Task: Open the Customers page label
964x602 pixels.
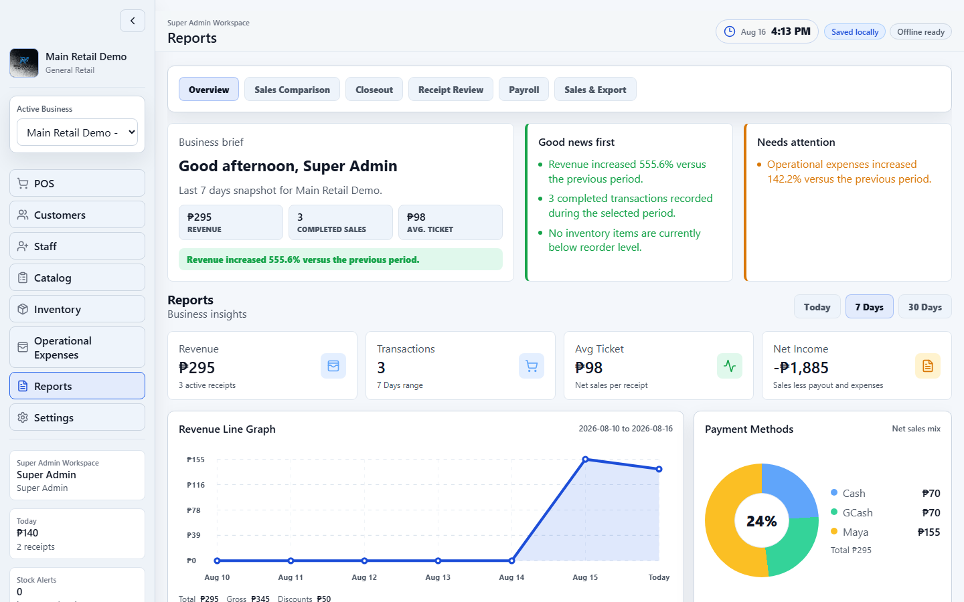Action: [x=60, y=215]
